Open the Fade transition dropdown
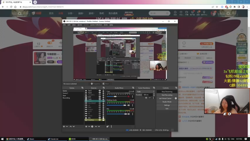Viewport: 250px width, 141px height. point(145,91)
